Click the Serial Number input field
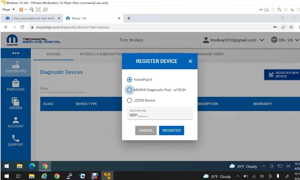The width and height of the screenshot is (300, 180). (x=160, y=113)
